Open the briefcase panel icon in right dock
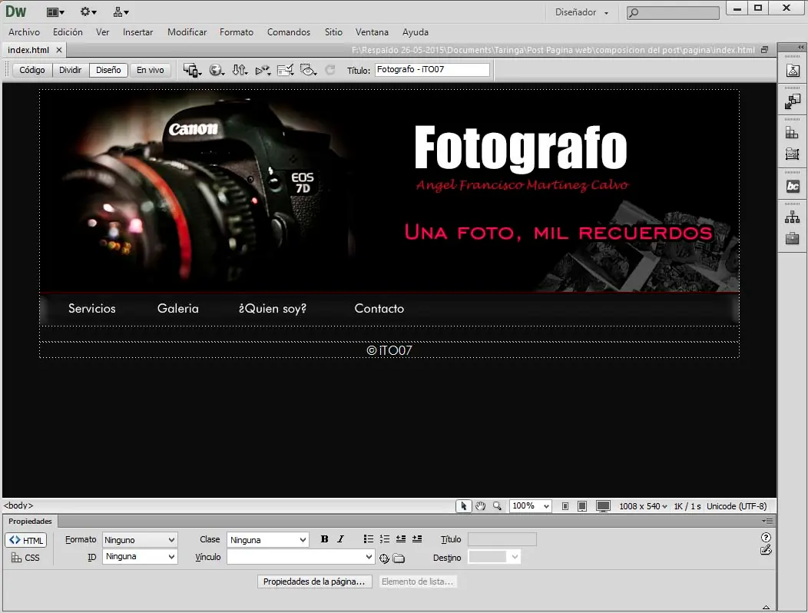The height and width of the screenshot is (613, 808). (793, 238)
